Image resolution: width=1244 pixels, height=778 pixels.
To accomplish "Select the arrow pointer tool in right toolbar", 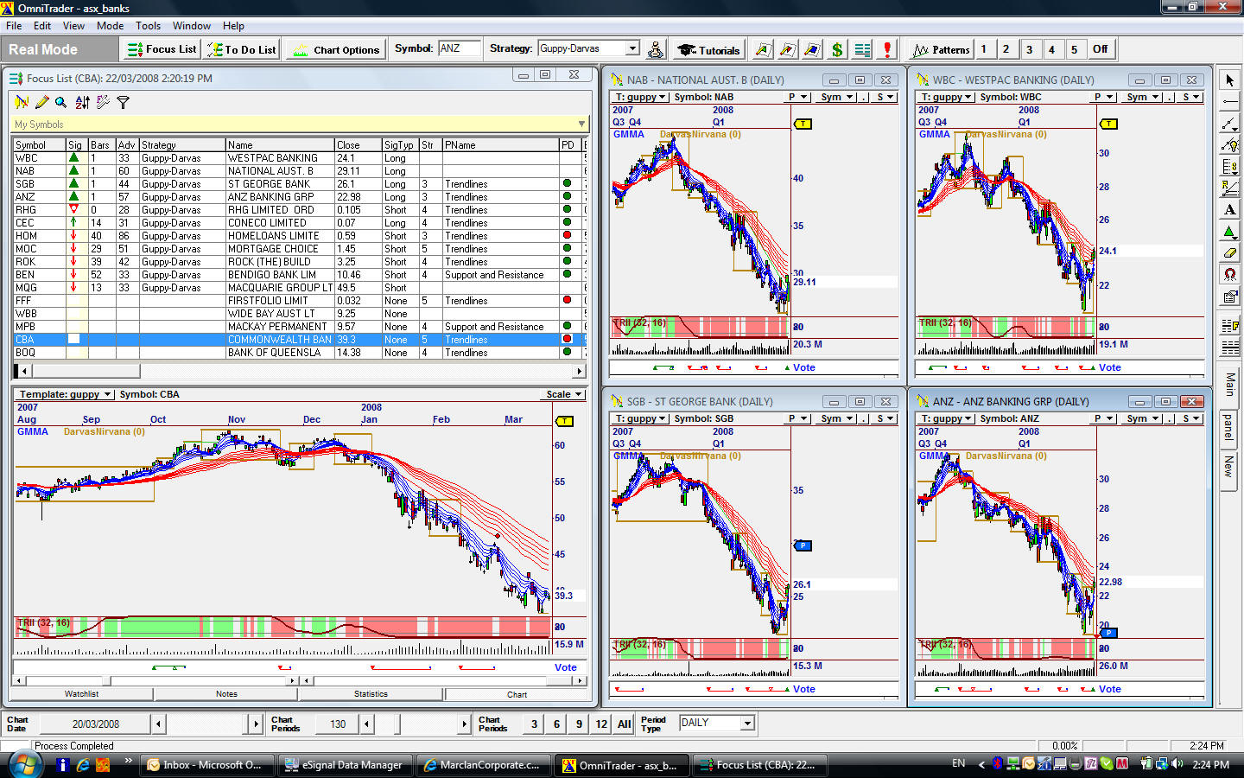I will [1229, 80].
